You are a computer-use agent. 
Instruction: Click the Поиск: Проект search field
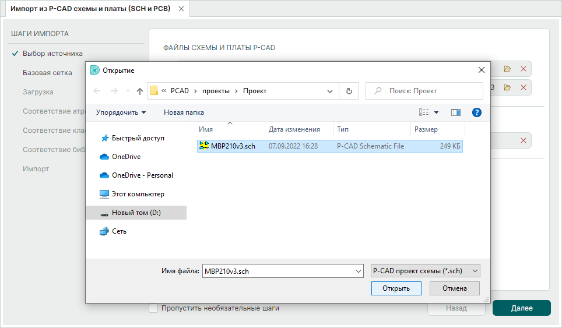pyautogui.click(x=424, y=91)
